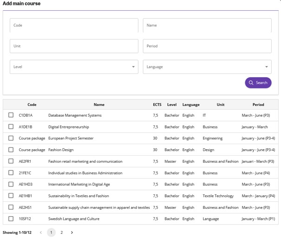Click Sustainable supply chain management course name
Screen dimensions: 281x239
tap(99, 207)
